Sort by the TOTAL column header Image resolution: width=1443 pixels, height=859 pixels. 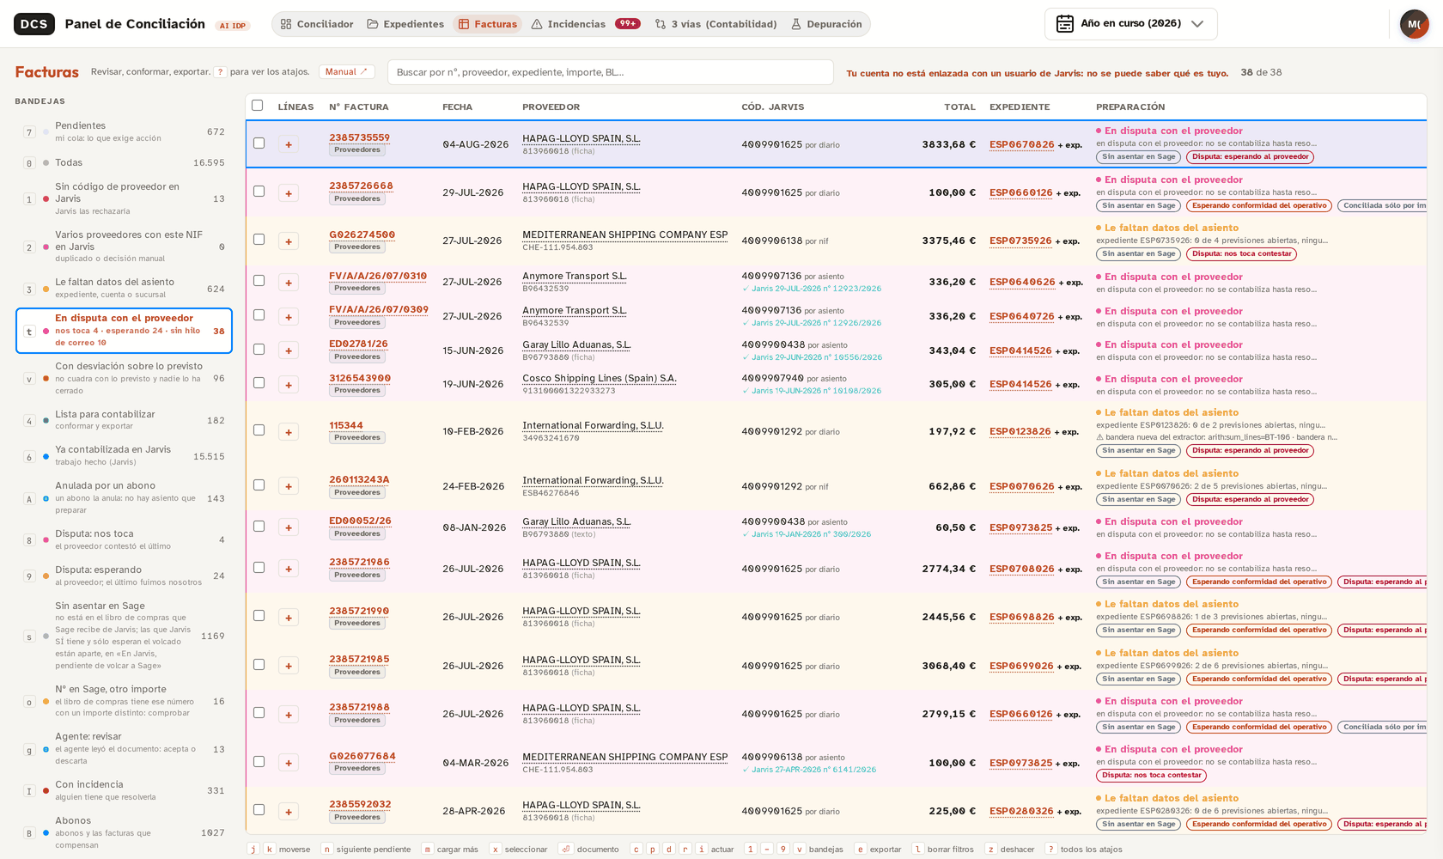tap(959, 107)
